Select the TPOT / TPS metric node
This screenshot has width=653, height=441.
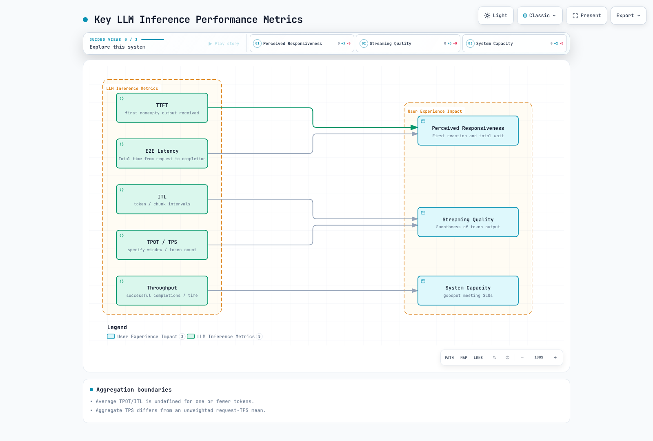pos(162,245)
